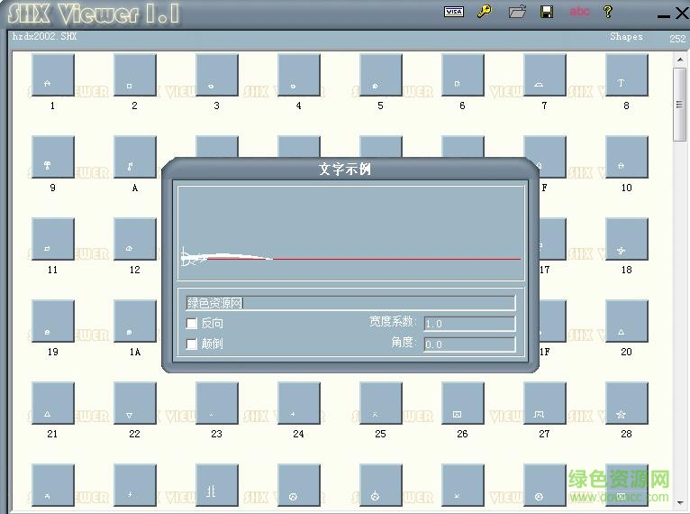Select shape thumbnail labeled 18
The image size is (690, 514).
pyautogui.click(x=627, y=239)
